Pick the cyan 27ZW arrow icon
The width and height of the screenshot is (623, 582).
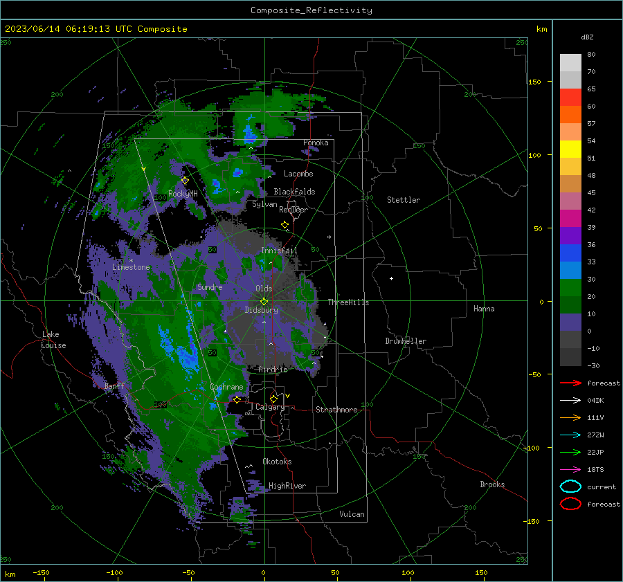pyautogui.click(x=570, y=435)
